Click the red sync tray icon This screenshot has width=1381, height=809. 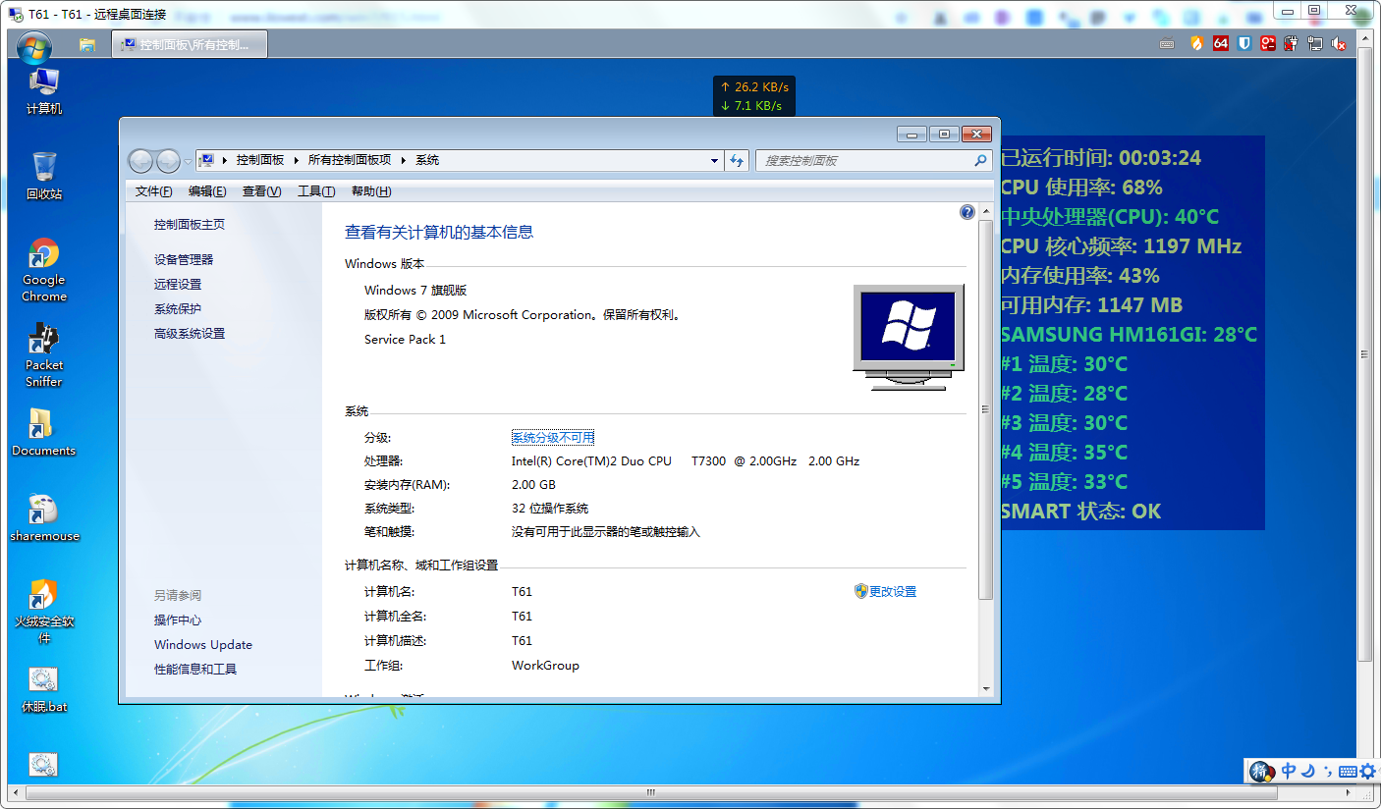[x=1268, y=44]
